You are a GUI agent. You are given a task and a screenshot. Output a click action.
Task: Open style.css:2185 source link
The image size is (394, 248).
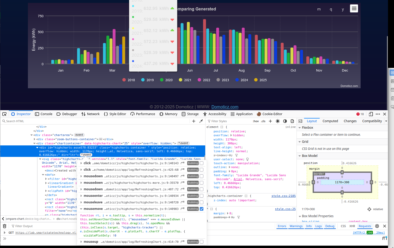click(x=283, y=196)
